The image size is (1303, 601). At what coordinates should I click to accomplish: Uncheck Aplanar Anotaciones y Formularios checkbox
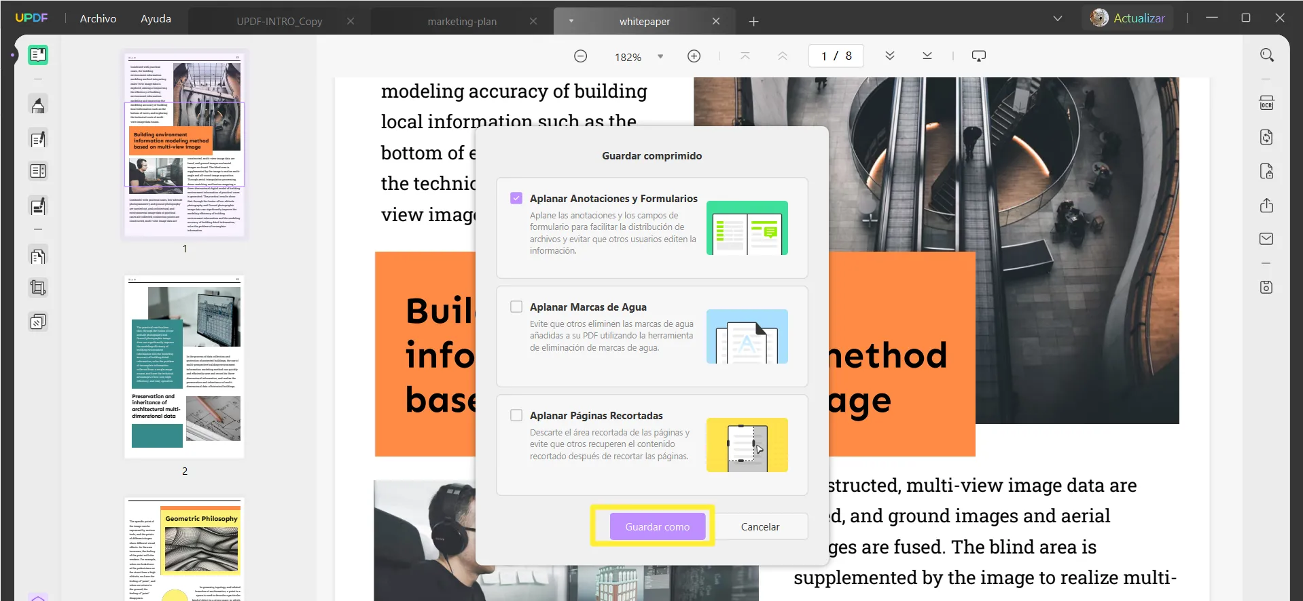516,198
